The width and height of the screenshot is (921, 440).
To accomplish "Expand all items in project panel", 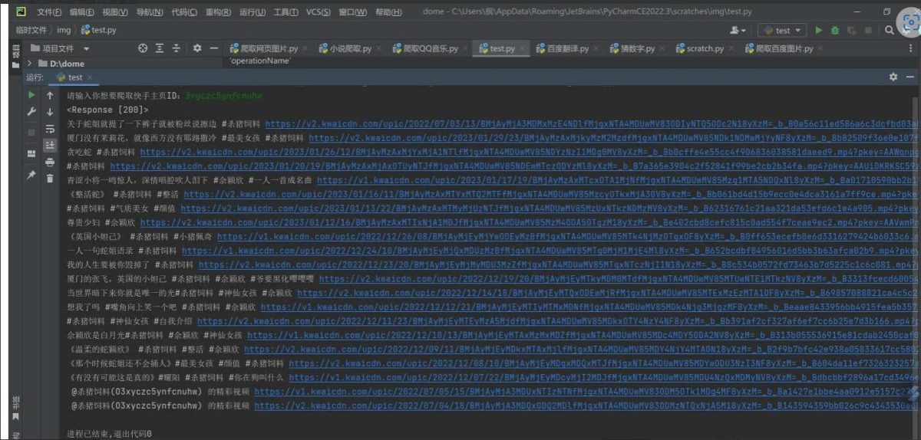I will [x=160, y=48].
